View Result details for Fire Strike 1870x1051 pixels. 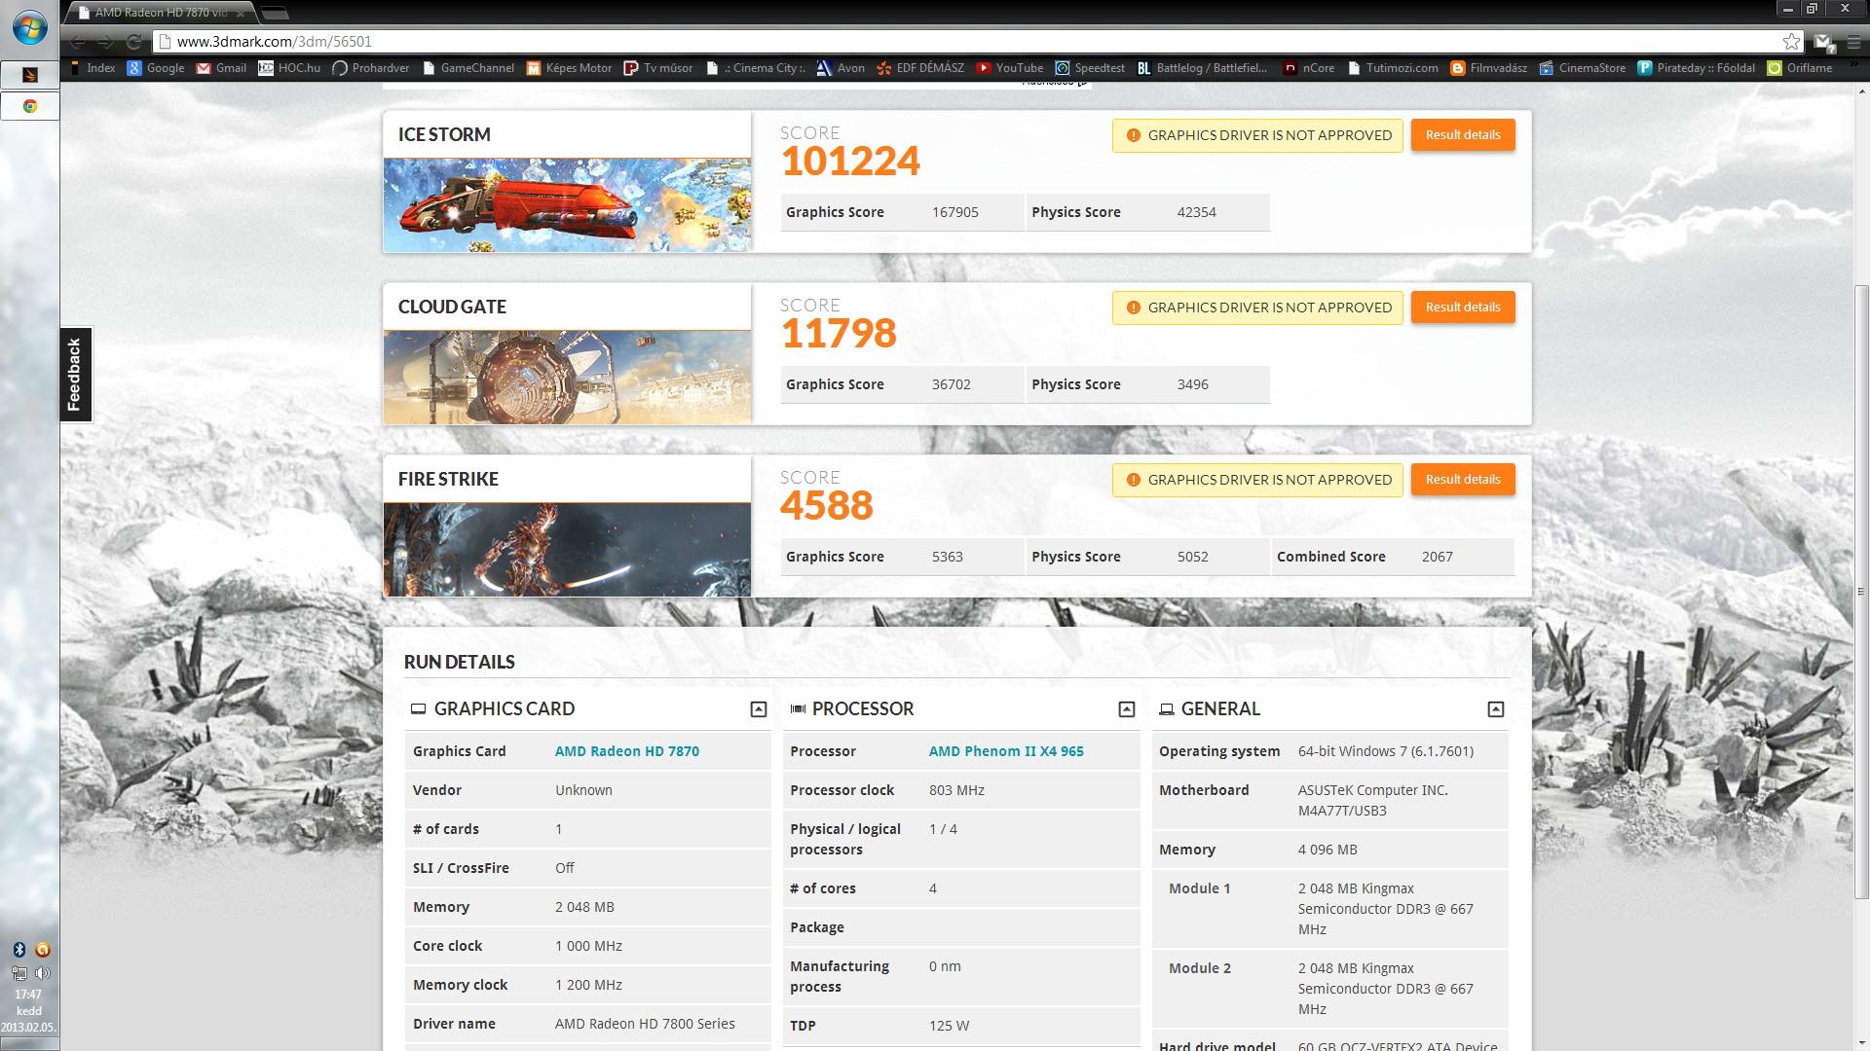tap(1463, 480)
